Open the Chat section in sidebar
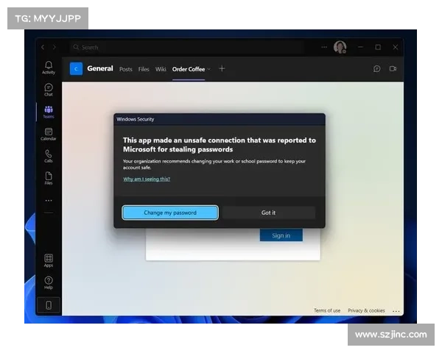Viewport: 442px width, 353px height. (x=49, y=90)
